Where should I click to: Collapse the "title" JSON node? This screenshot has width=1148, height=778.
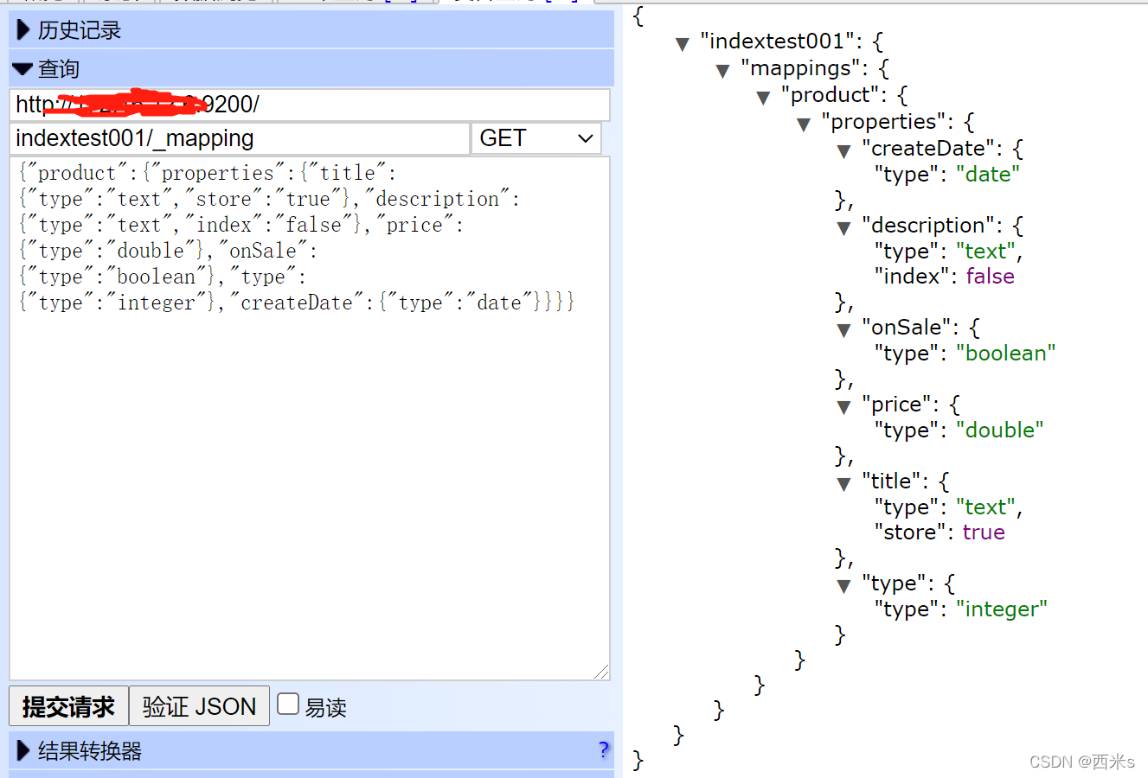click(x=844, y=484)
